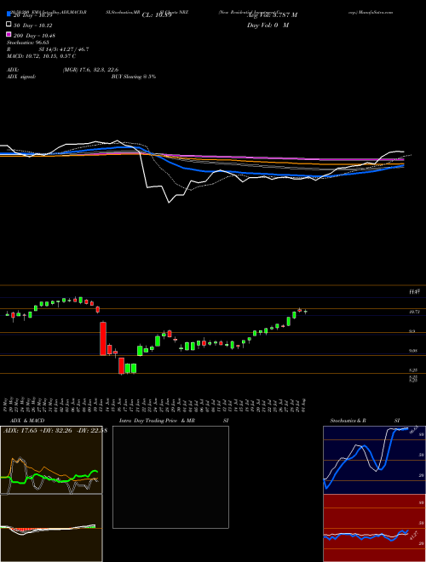Click the 9.08 price axis label
Screen dimensions: 426x562
[413, 351]
